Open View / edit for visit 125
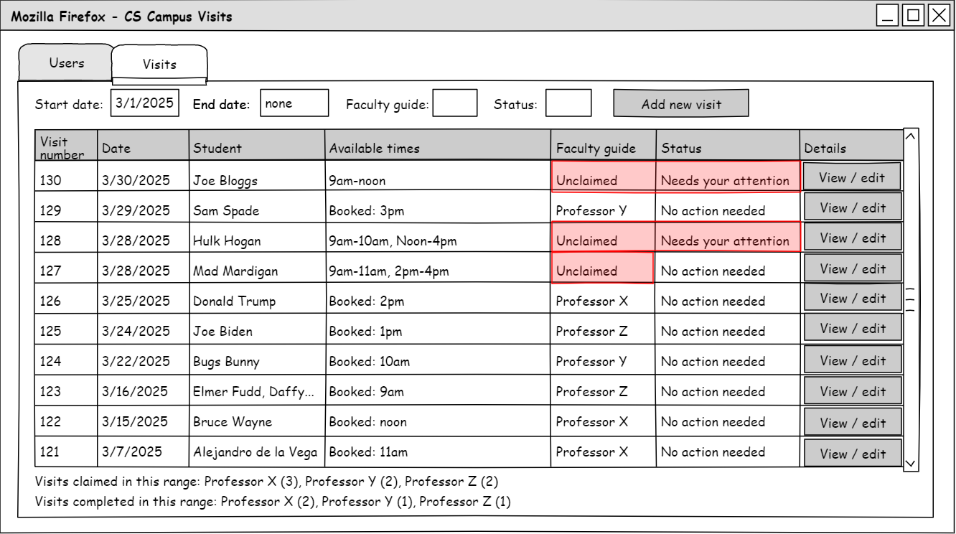Viewport: 956px width, 534px height. tap(852, 329)
